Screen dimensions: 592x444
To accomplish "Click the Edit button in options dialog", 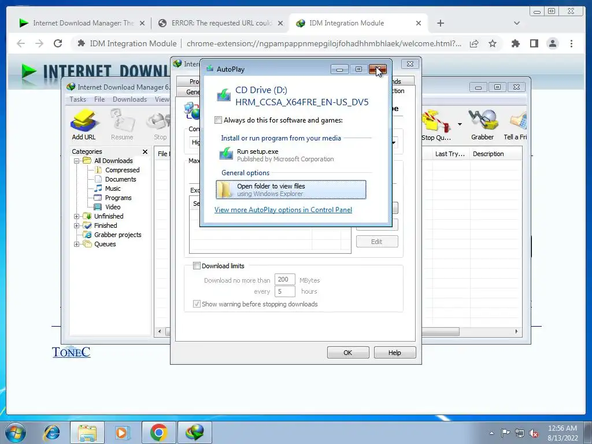I will (377, 242).
